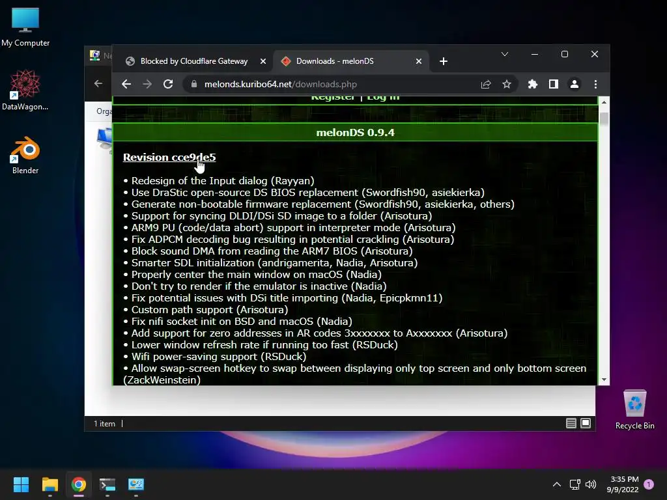
Task: Close the Blocked by Cloudflare Gateway tab
Action: point(263,61)
